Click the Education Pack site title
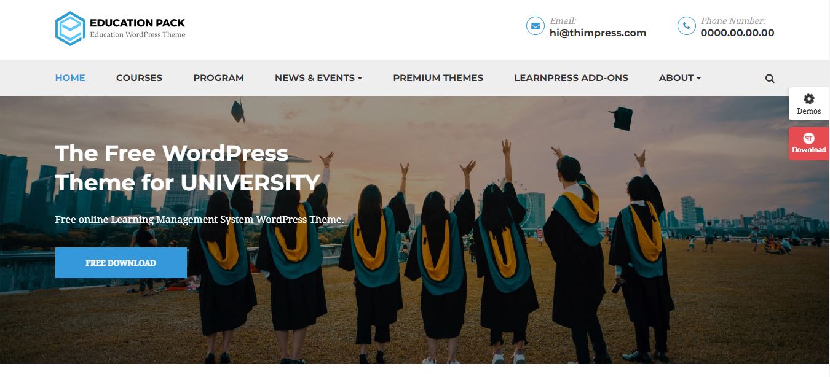 [137, 23]
